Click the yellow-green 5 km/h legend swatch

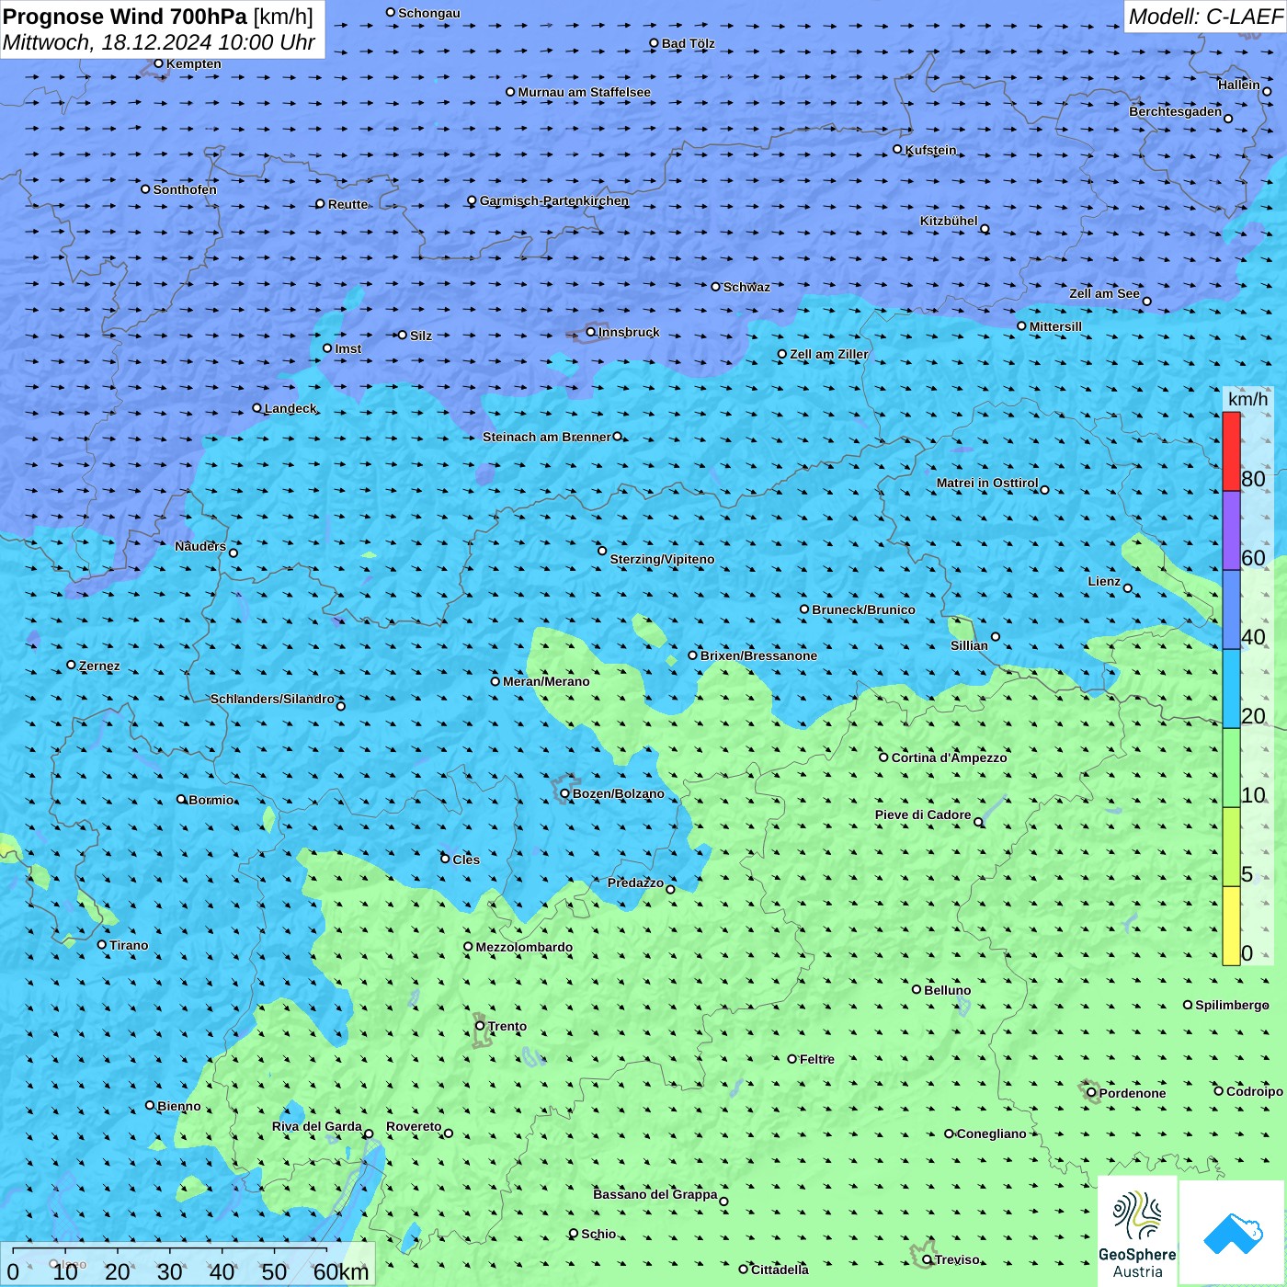(1231, 847)
